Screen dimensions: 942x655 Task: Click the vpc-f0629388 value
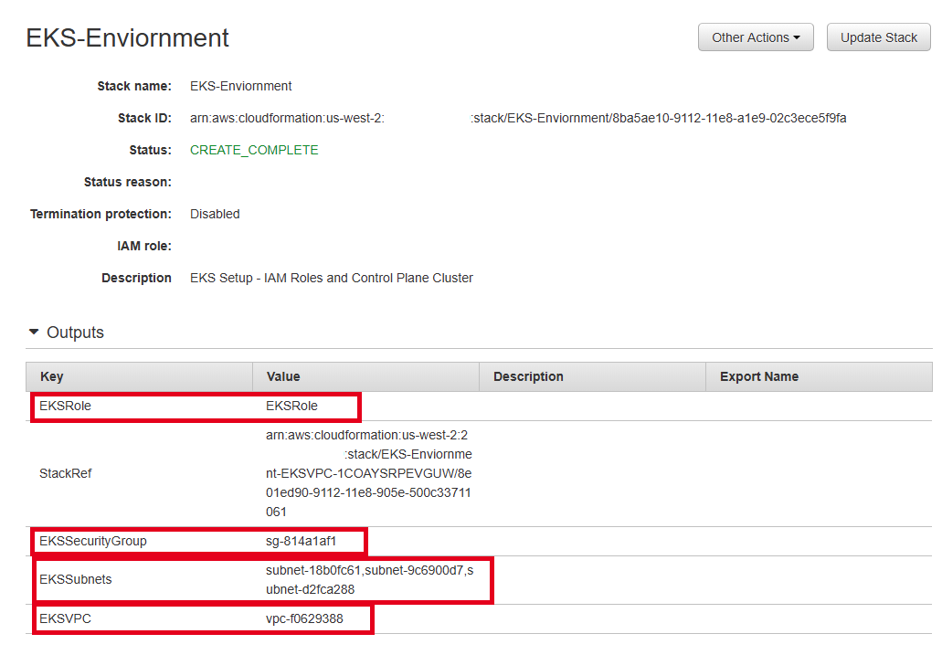tap(304, 618)
